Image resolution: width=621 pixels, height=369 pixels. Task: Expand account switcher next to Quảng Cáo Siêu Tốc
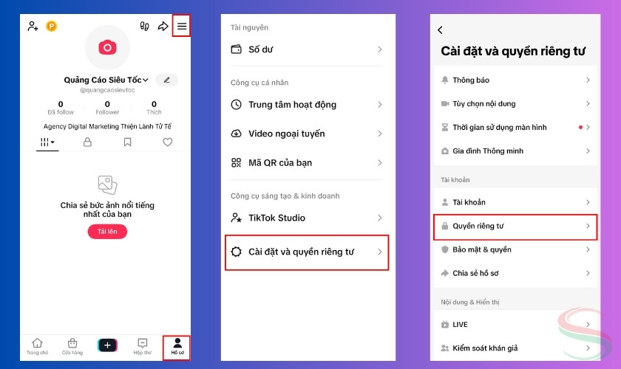146,80
